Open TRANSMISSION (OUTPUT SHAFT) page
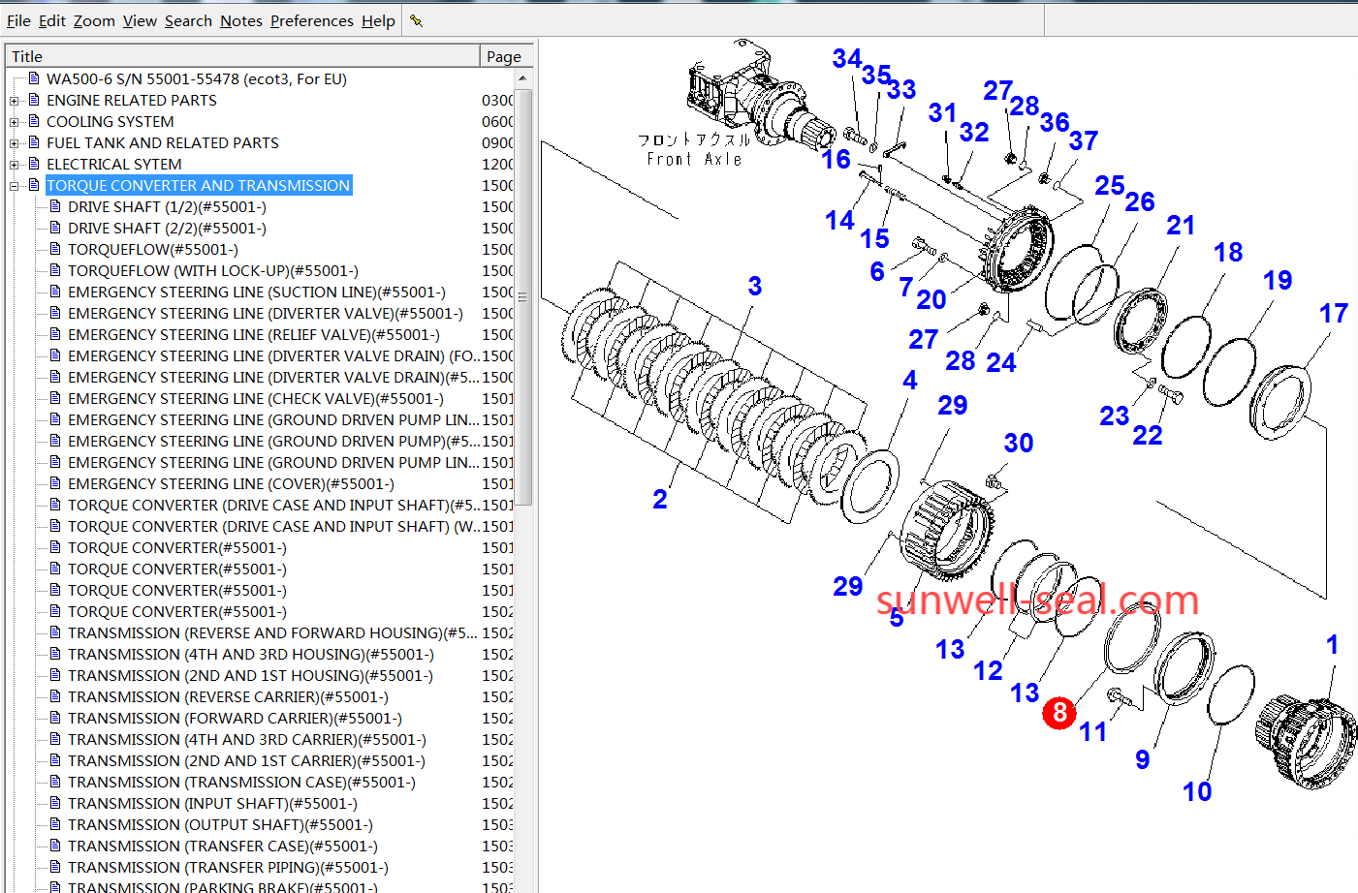1358x893 pixels. tap(220, 824)
